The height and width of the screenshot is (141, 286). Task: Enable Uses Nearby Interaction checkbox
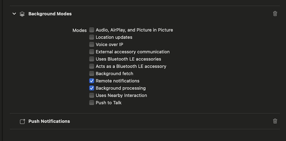tap(92, 95)
